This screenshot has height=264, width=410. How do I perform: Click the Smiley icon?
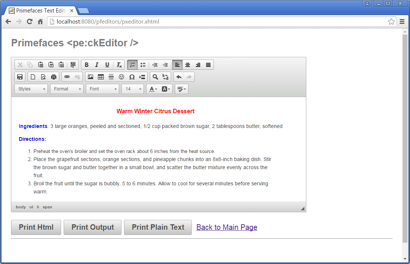tap(121, 77)
